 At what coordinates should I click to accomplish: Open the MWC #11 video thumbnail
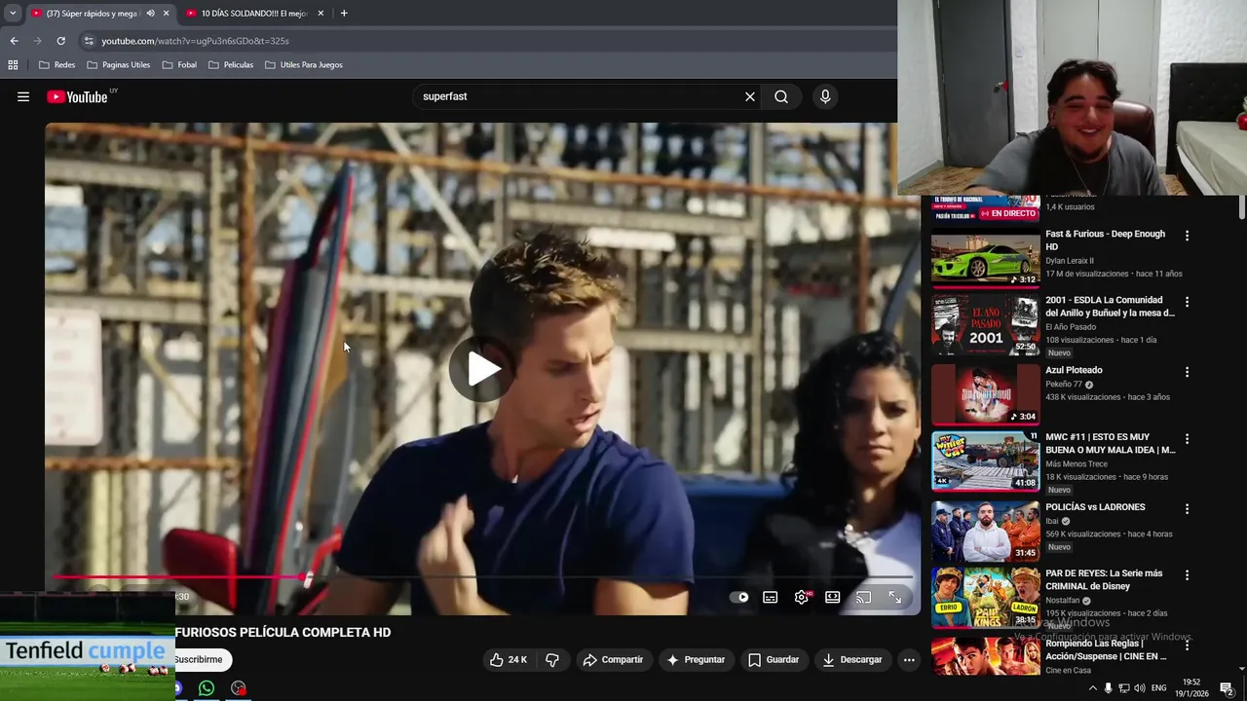tap(985, 461)
